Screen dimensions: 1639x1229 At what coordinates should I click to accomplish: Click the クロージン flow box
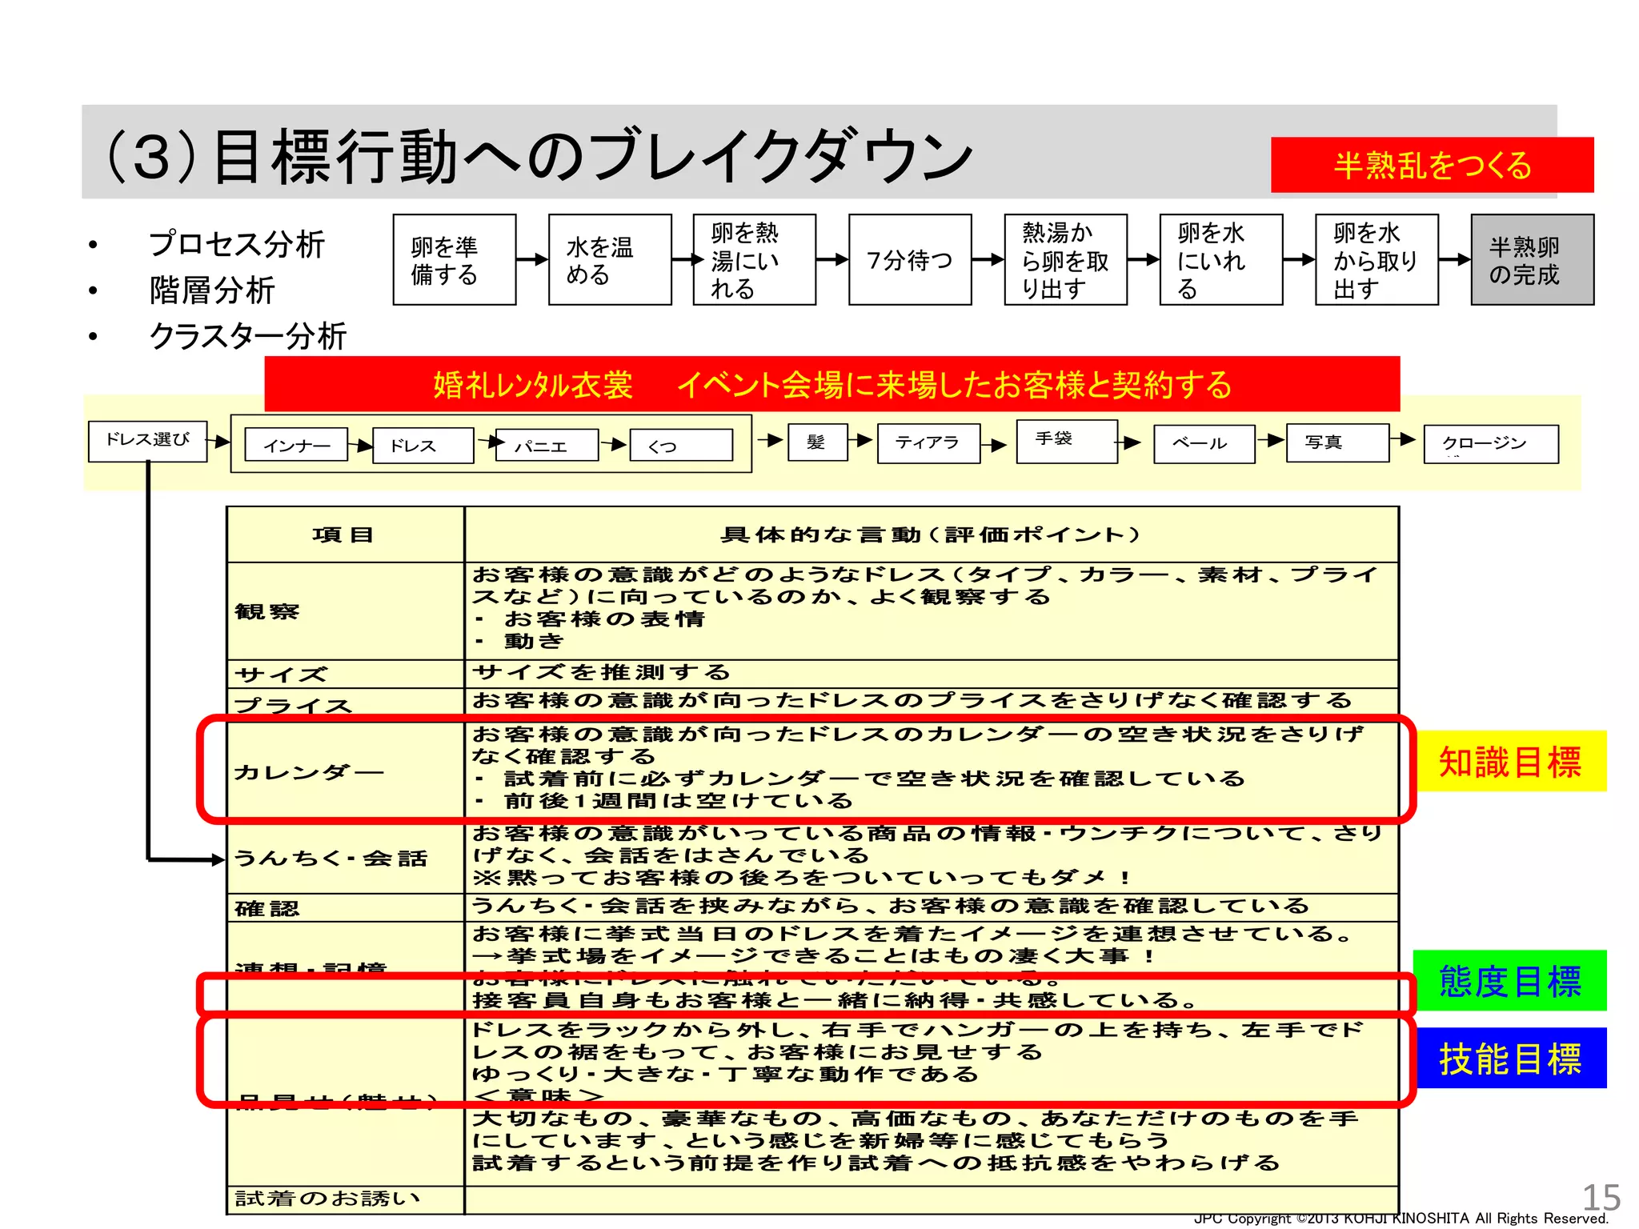tap(1491, 444)
